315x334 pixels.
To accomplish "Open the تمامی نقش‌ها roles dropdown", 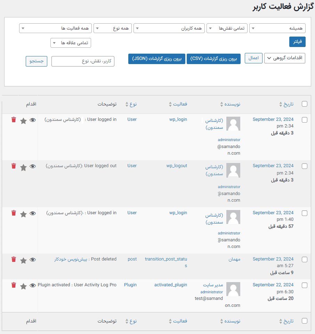I will [227, 28].
